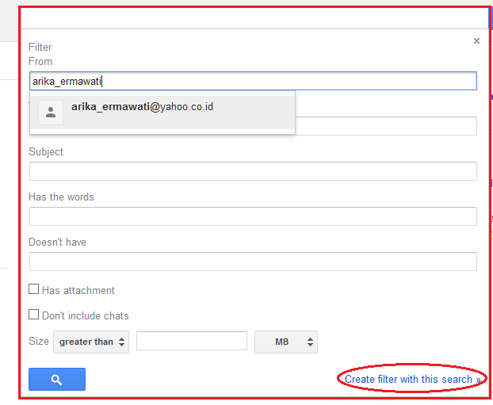The height and width of the screenshot is (405, 493).
Task: Click the "Doesn't have" input field
Action: coord(253,262)
